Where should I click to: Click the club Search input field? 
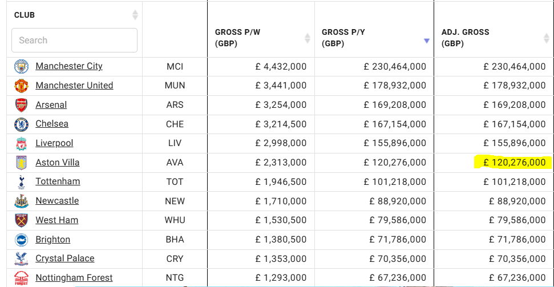(x=74, y=41)
